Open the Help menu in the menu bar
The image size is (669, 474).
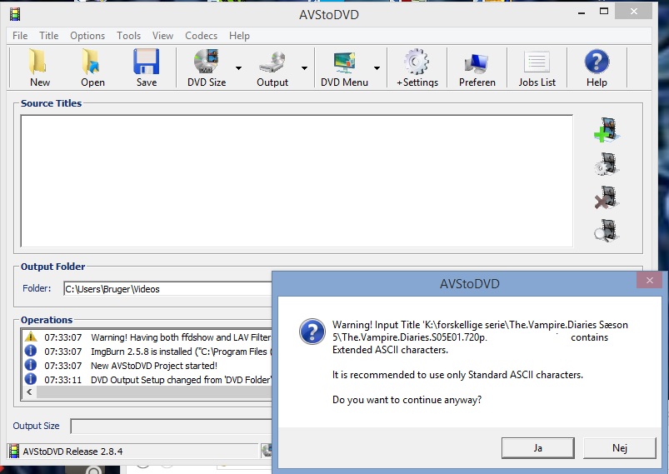point(239,36)
